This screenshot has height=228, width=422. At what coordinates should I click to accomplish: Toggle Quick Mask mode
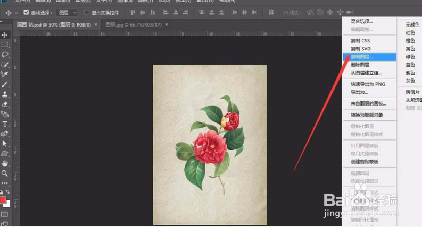pos(5,214)
